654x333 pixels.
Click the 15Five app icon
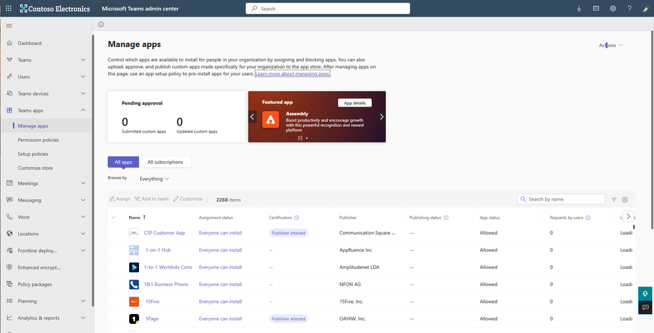tap(134, 302)
